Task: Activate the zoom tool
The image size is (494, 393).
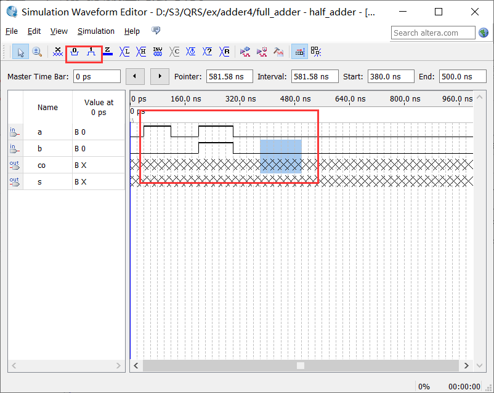Action: [x=37, y=52]
